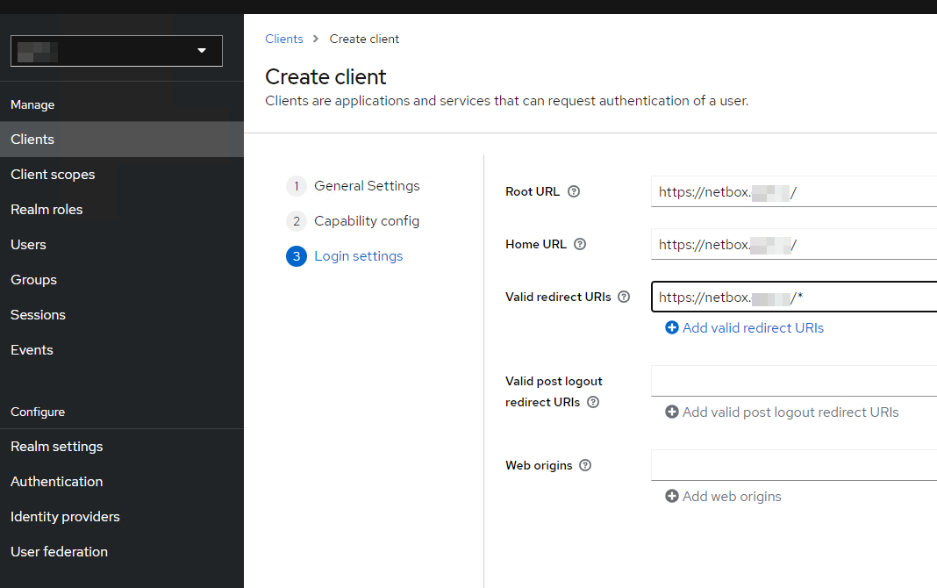The image size is (937, 588).
Task: Click help icon next to Web origins
Action: [x=585, y=465]
